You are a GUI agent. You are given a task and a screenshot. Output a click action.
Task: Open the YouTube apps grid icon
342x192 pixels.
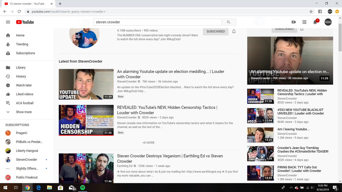[x=304, y=22]
